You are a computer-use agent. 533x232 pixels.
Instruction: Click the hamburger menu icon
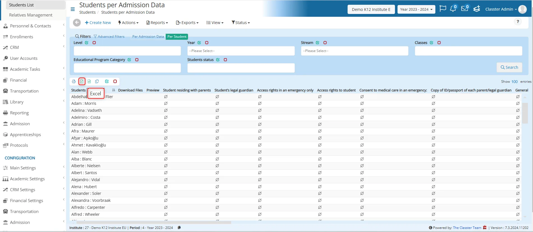[73, 9]
